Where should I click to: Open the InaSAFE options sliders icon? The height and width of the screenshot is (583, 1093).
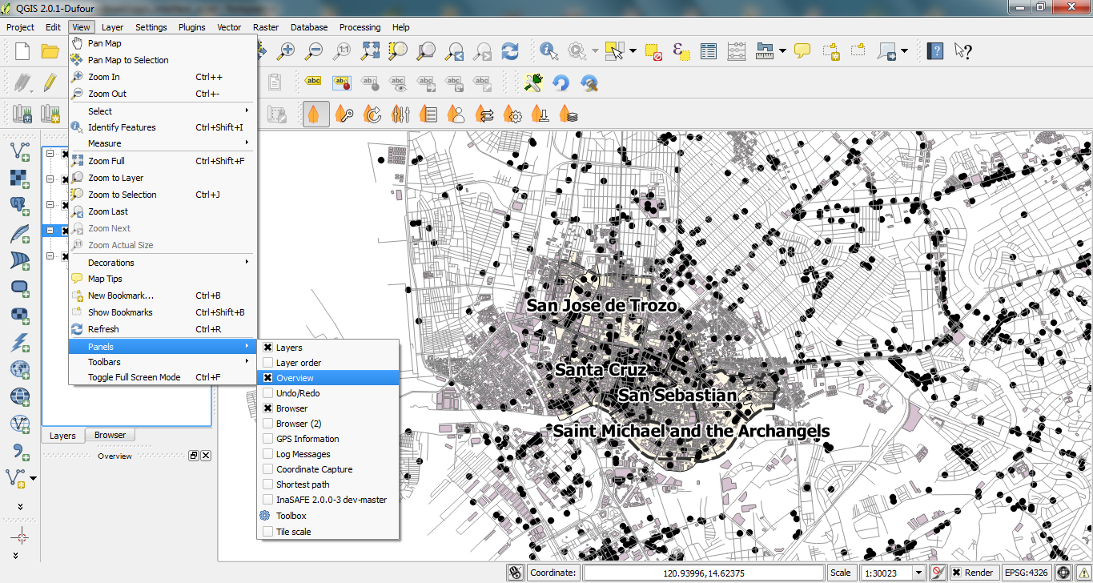400,114
